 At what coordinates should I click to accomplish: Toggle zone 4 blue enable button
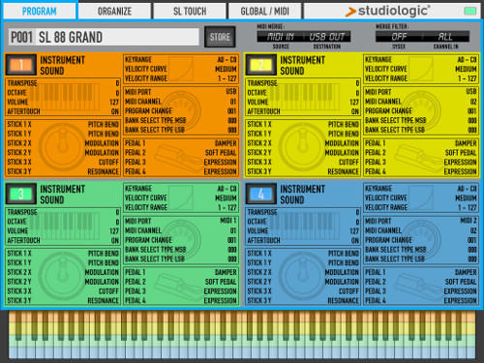click(x=261, y=194)
